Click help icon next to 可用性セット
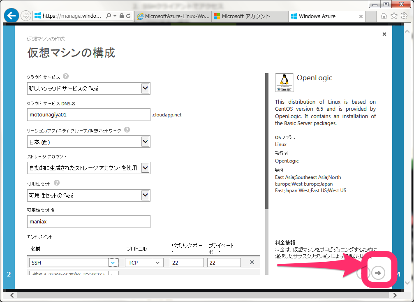 [x=57, y=183]
